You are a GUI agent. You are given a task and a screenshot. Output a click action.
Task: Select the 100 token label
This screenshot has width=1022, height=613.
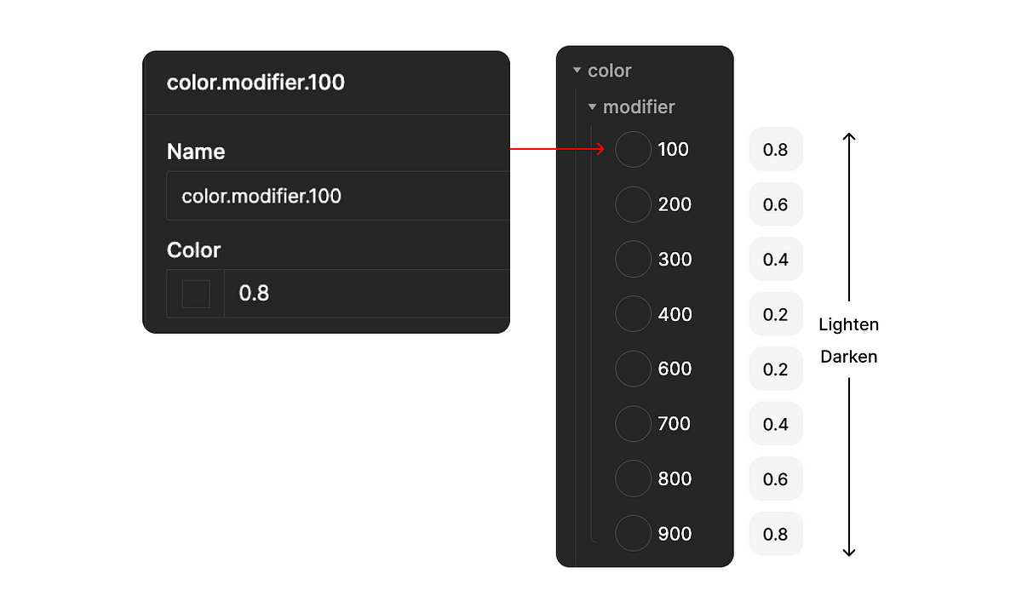tap(673, 149)
